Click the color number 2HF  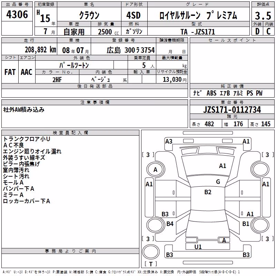pos(57,80)
